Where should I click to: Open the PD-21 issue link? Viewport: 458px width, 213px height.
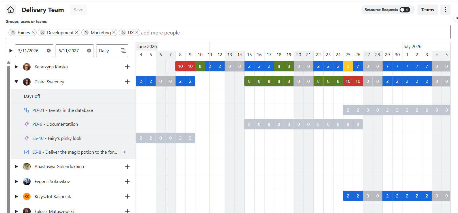pyautogui.click(x=38, y=110)
